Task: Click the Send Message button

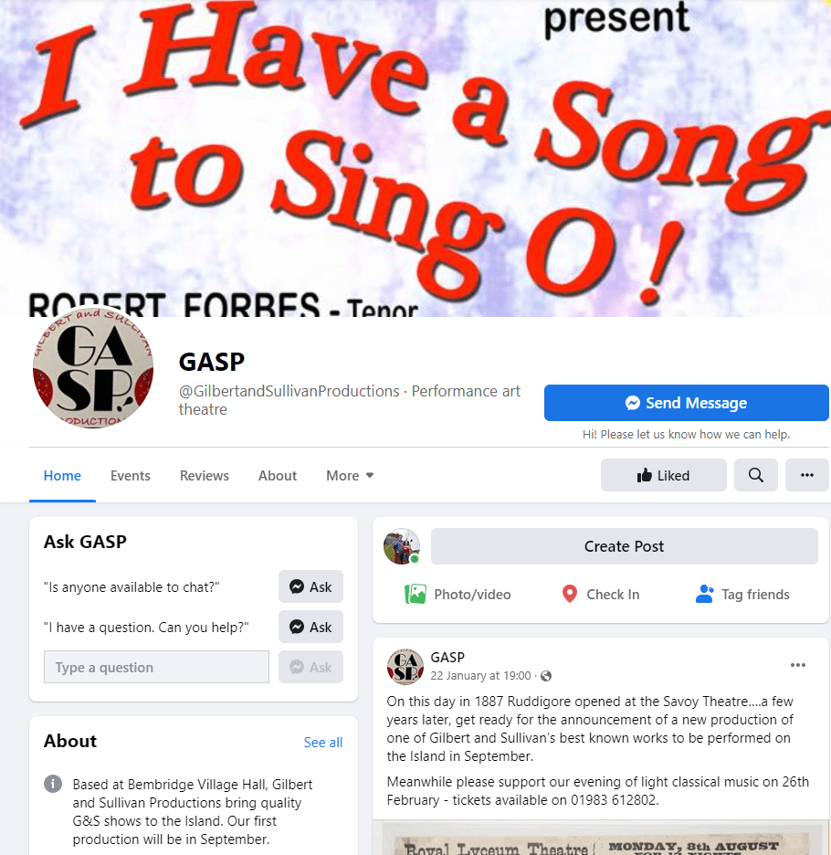Action: tap(687, 403)
